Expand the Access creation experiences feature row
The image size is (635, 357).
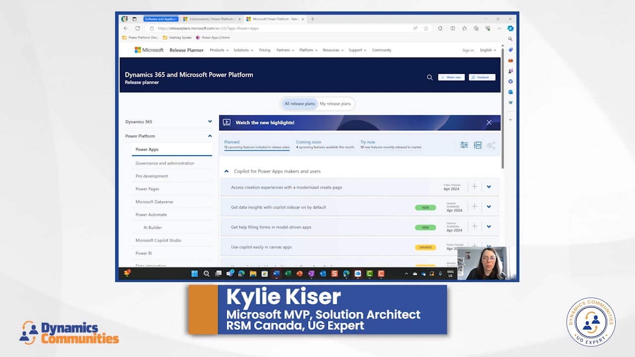point(489,186)
